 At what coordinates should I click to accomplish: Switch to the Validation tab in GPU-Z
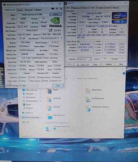[x=38, y=10]
